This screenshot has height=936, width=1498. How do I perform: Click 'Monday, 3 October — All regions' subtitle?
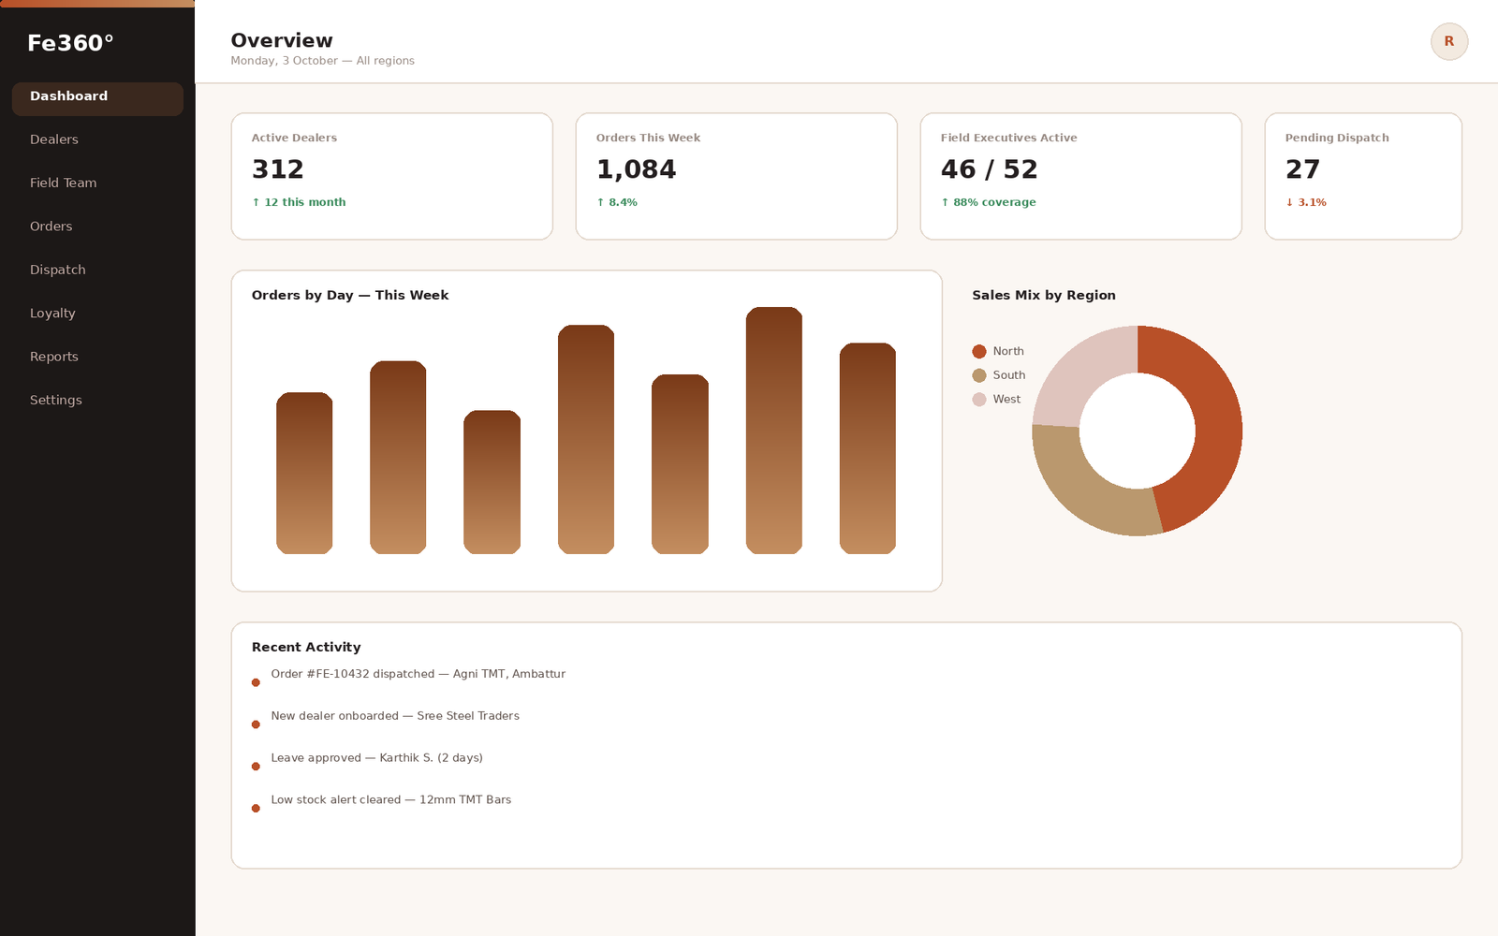pyautogui.click(x=322, y=61)
